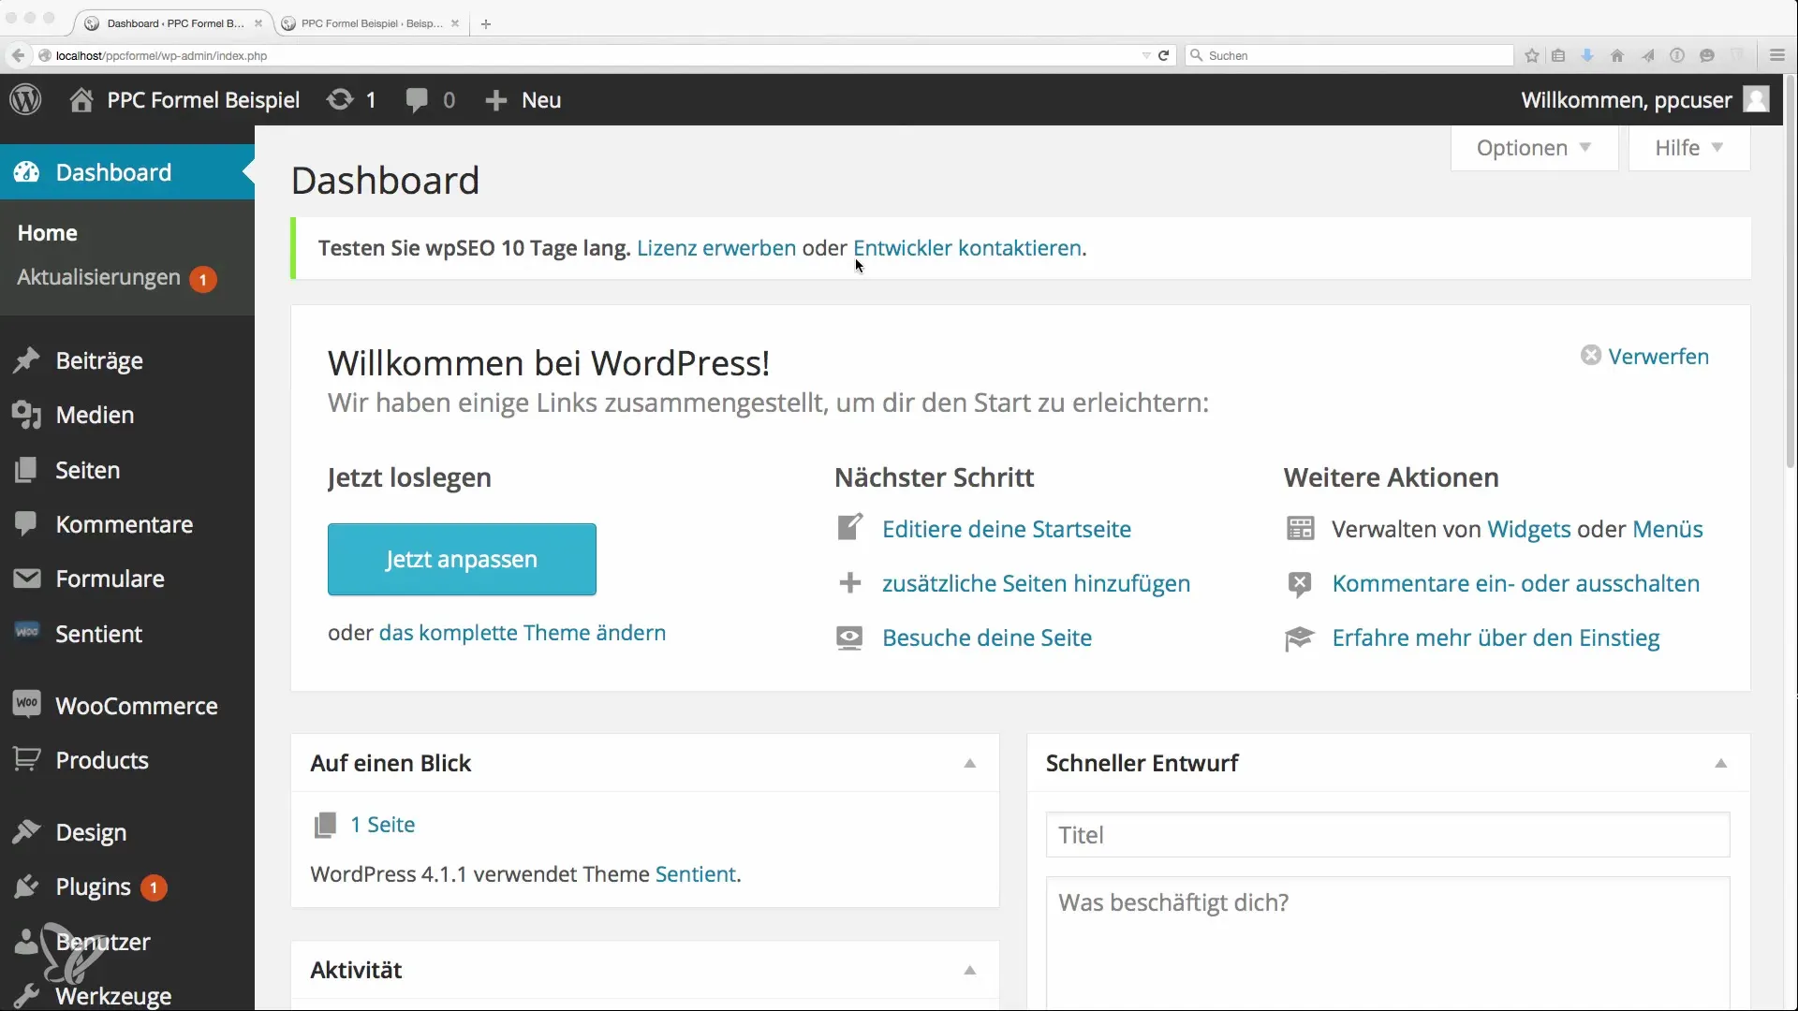Switch to the PPC Formel Beispiel second tab
Screen dimensions: 1798x1011
[372, 23]
